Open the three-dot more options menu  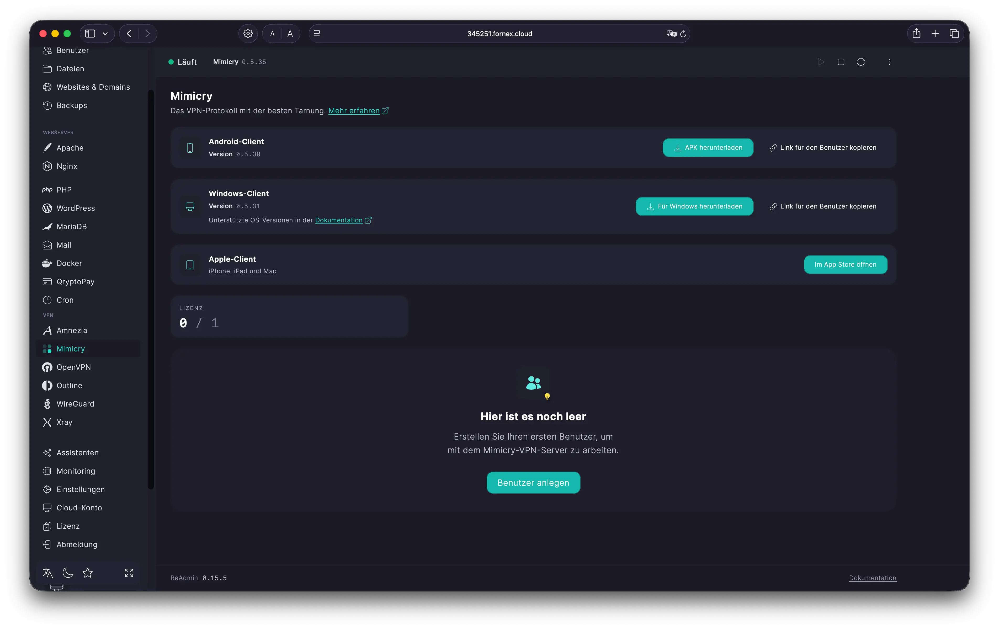click(x=890, y=62)
